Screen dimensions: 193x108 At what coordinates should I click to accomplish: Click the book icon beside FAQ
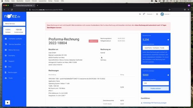pyautogui.click(x=6, y=67)
